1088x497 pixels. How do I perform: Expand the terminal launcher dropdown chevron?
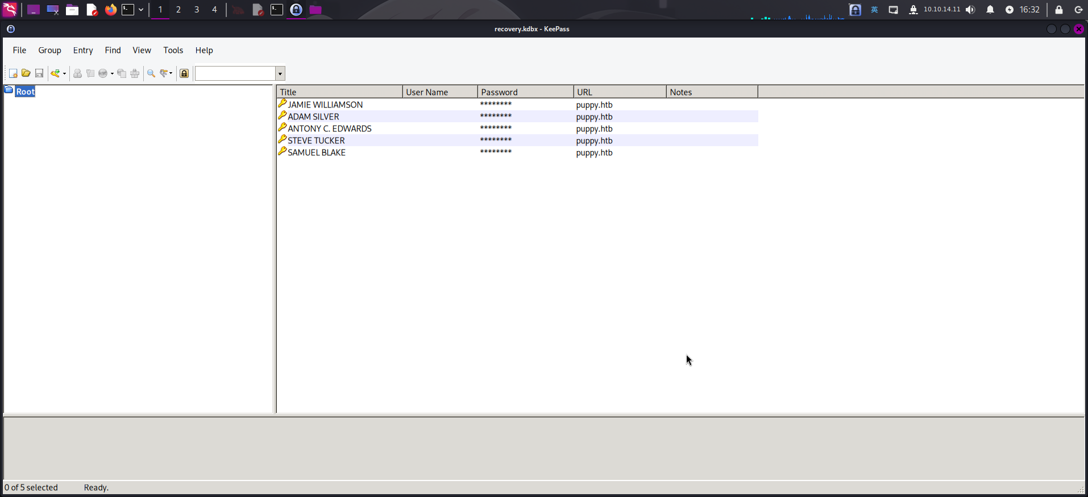[x=141, y=10]
